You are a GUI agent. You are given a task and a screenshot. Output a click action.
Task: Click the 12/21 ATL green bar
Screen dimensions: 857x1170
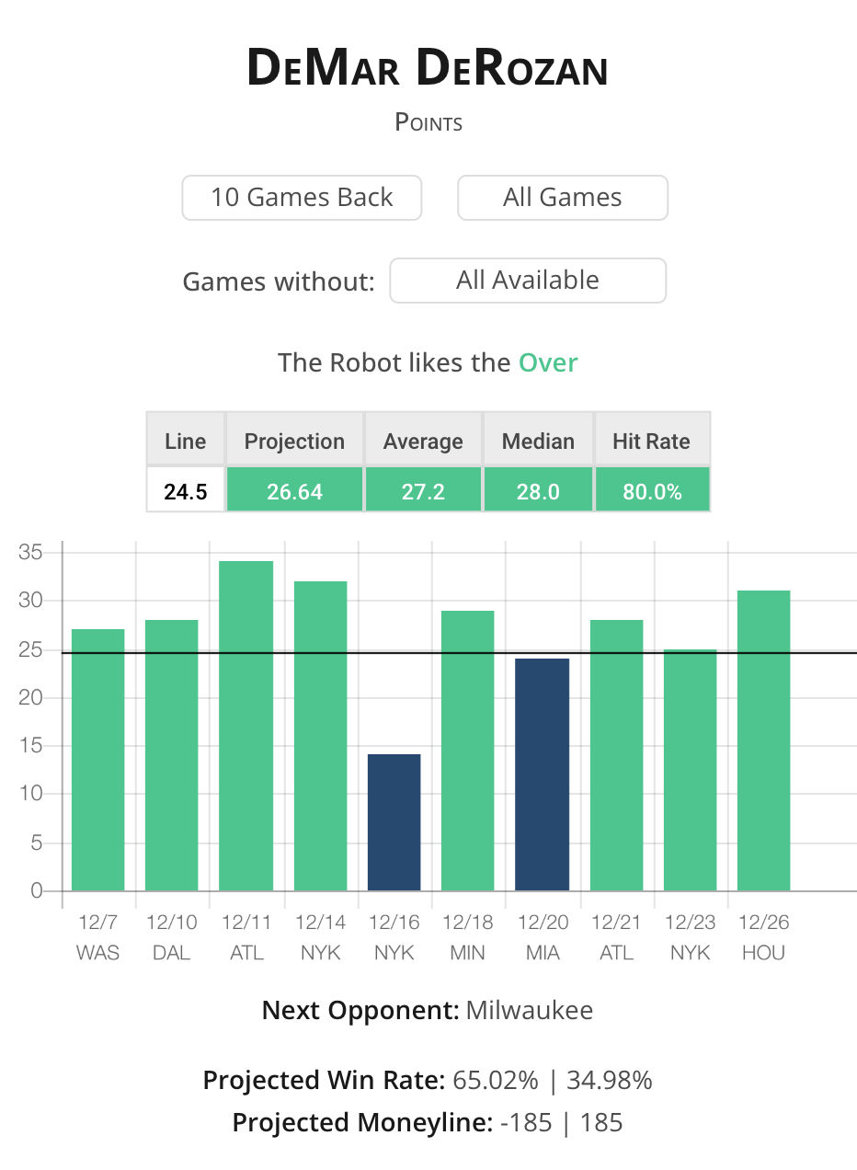pos(617,755)
